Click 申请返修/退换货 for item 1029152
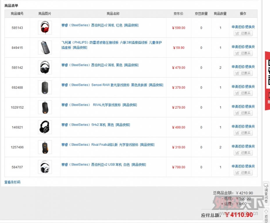 point(243,107)
